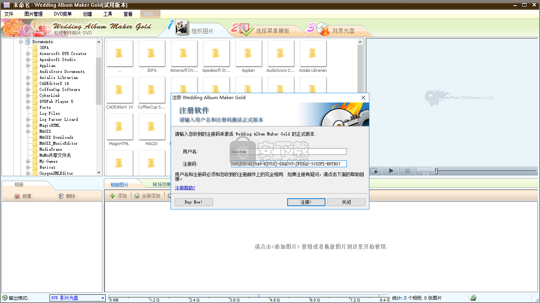This screenshot has width=540, height=303.
Task: Expand the Apeaksoft Studio tree node
Action: 28,59
